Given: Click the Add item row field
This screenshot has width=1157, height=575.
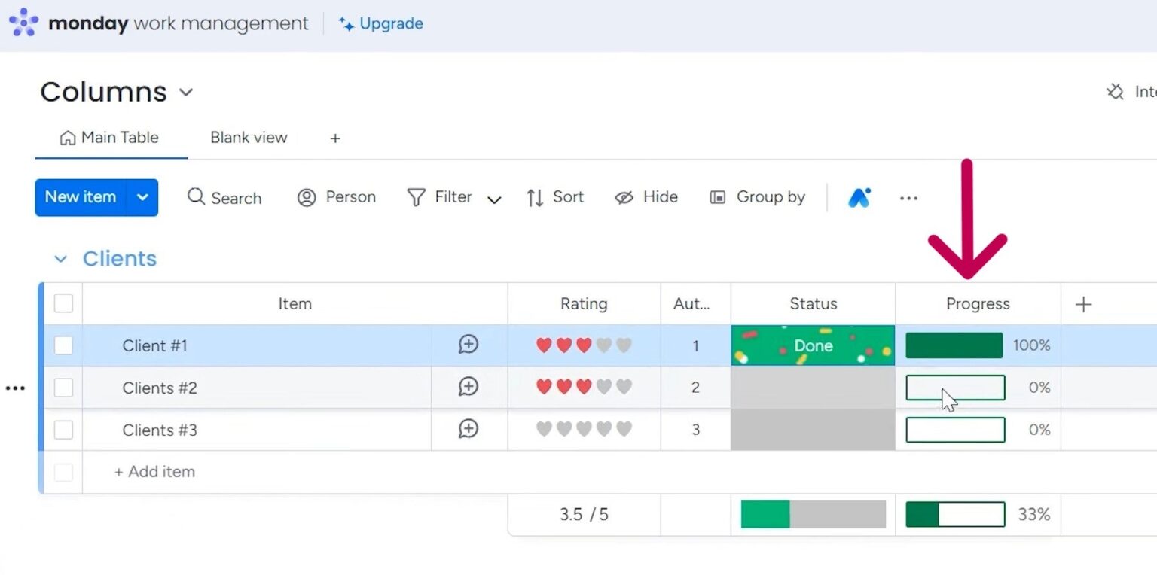Looking at the screenshot, I should pyautogui.click(x=155, y=472).
